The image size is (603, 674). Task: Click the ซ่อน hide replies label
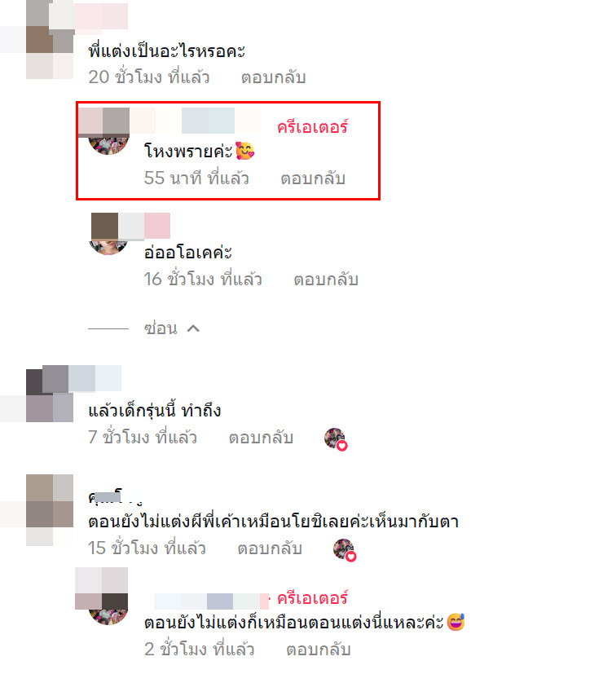161,328
